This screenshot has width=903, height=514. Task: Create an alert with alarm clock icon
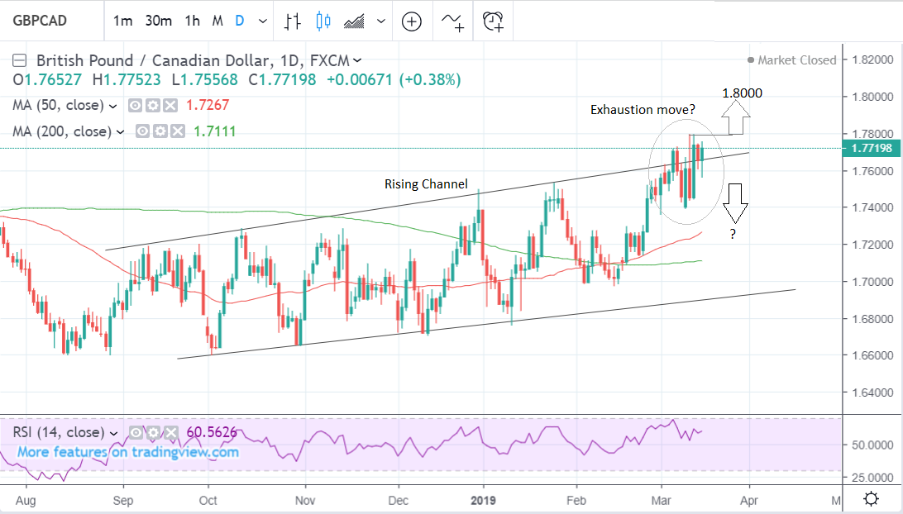point(494,21)
